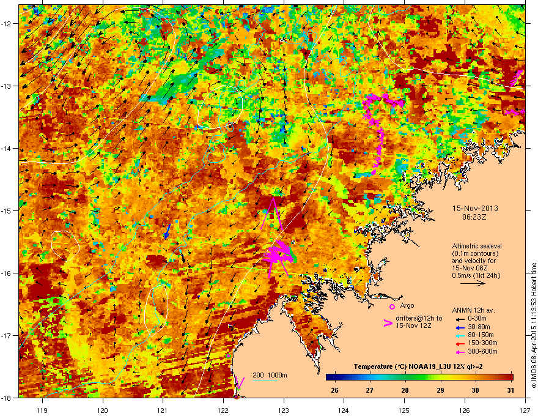Click the '0-30m' depth label

(477, 319)
